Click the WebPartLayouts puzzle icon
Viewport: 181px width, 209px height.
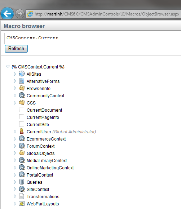pyautogui.click(x=22, y=204)
